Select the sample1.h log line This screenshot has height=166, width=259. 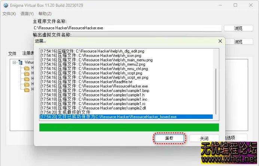[x=127, y=95]
